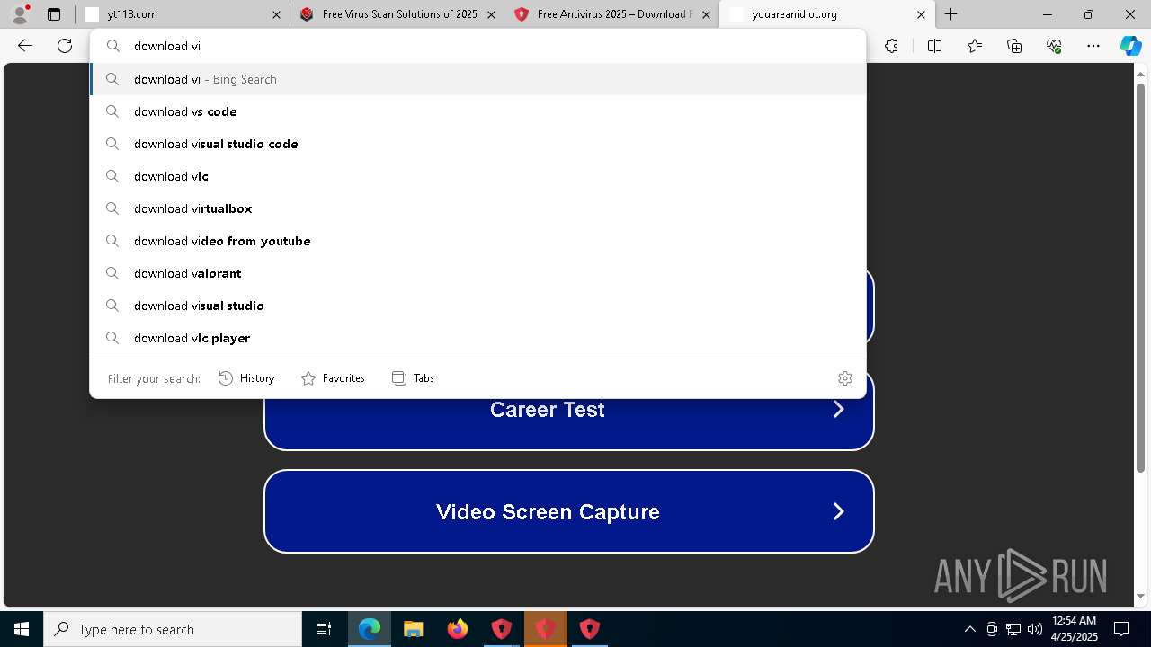Image resolution: width=1151 pixels, height=647 pixels.
Task: Click the Career Test chevron arrow
Action: [x=838, y=410]
